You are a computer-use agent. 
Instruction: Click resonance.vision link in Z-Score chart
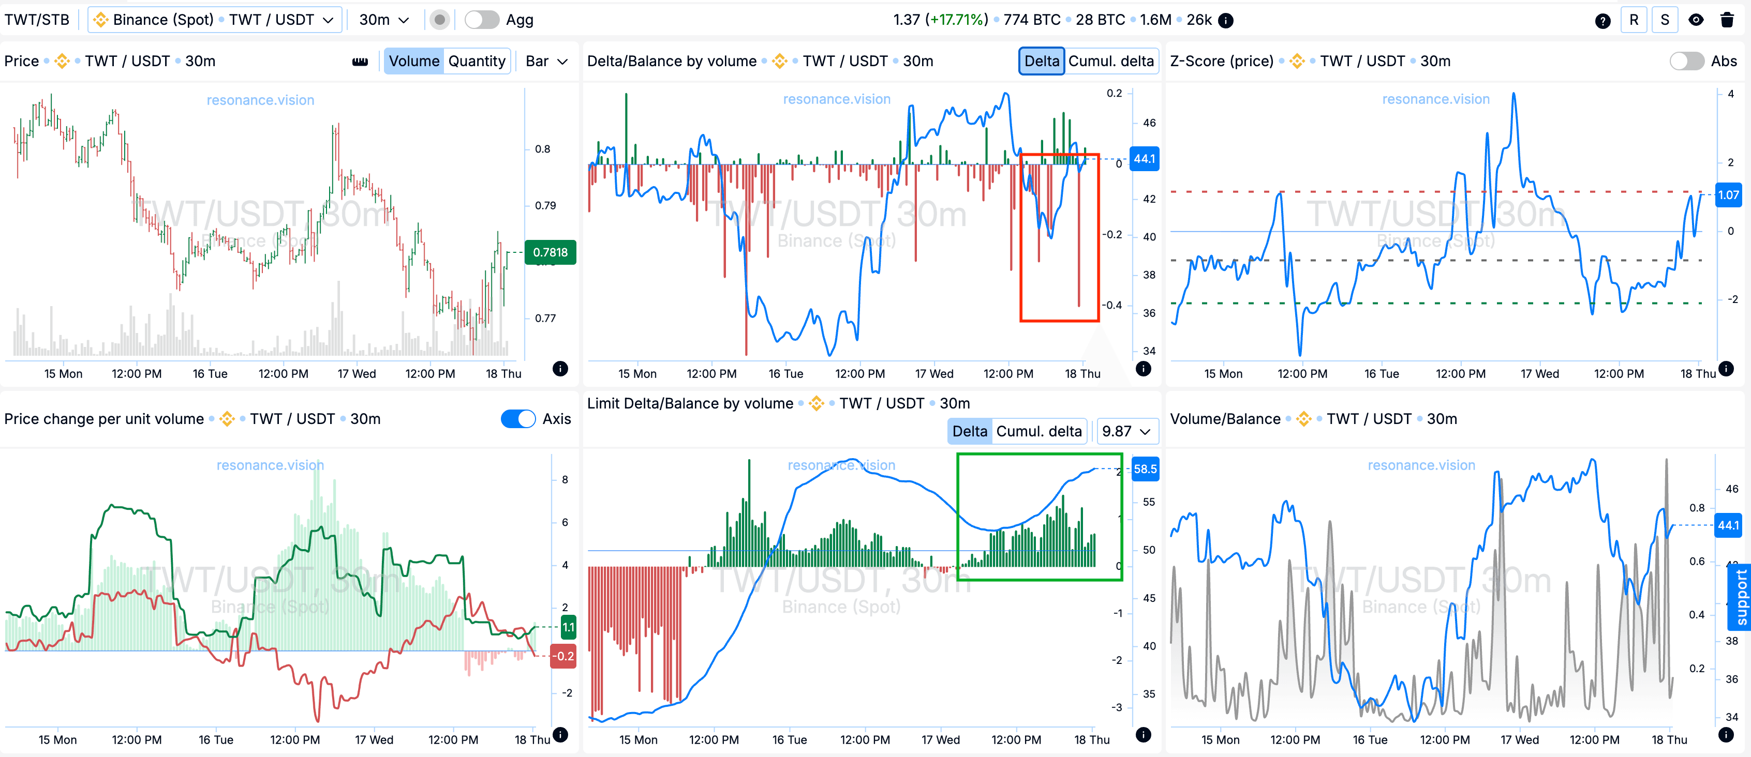pyautogui.click(x=1435, y=99)
